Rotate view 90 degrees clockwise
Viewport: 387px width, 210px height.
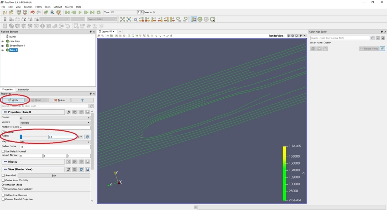pos(179,19)
